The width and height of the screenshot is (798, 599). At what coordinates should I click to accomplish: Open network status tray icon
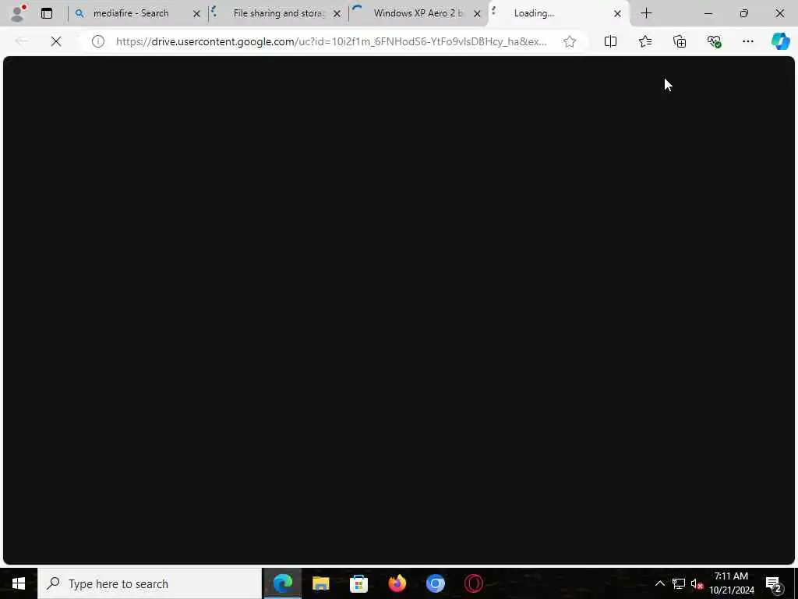(x=679, y=583)
